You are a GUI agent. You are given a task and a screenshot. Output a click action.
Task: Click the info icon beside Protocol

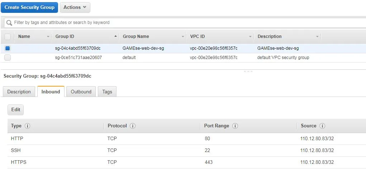133,126
